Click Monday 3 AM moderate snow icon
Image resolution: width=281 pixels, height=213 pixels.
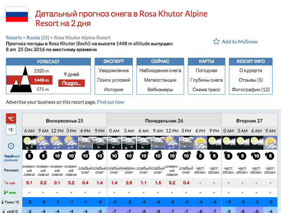tap(129, 143)
